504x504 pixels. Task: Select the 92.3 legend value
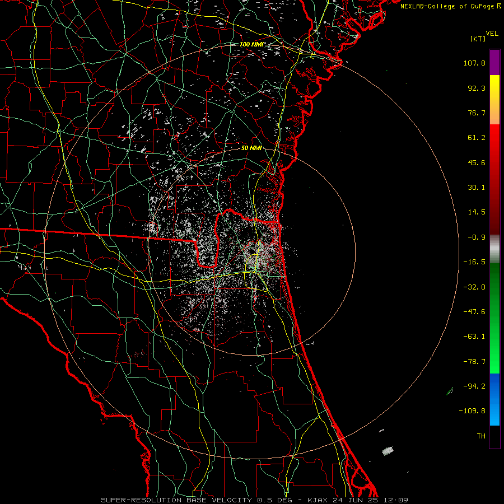coord(477,88)
